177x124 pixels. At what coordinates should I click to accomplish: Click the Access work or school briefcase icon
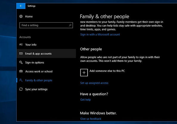click(21, 71)
